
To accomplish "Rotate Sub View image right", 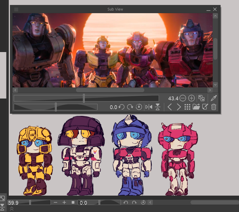I will pyautogui.click(x=130, y=107).
